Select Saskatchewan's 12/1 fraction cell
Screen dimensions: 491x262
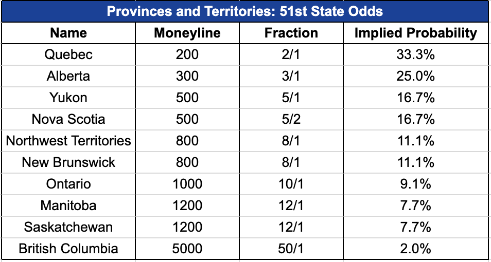click(x=291, y=227)
